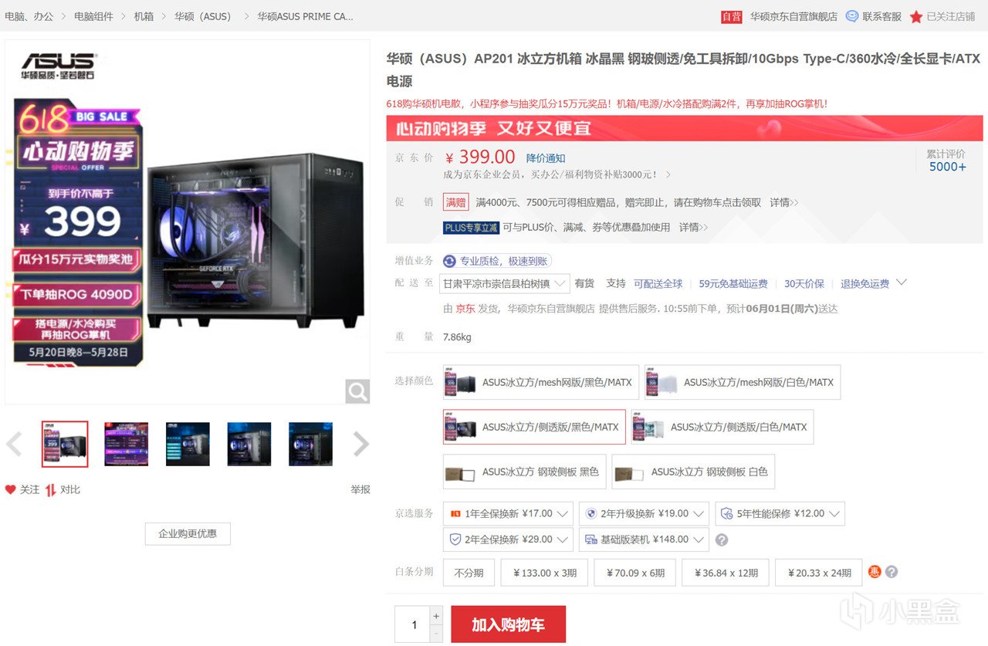Select the third product thumbnail
The width and height of the screenshot is (988, 646).
click(188, 444)
